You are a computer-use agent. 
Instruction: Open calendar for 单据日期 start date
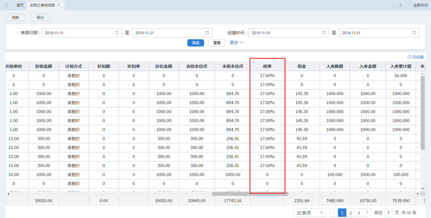tap(117, 33)
